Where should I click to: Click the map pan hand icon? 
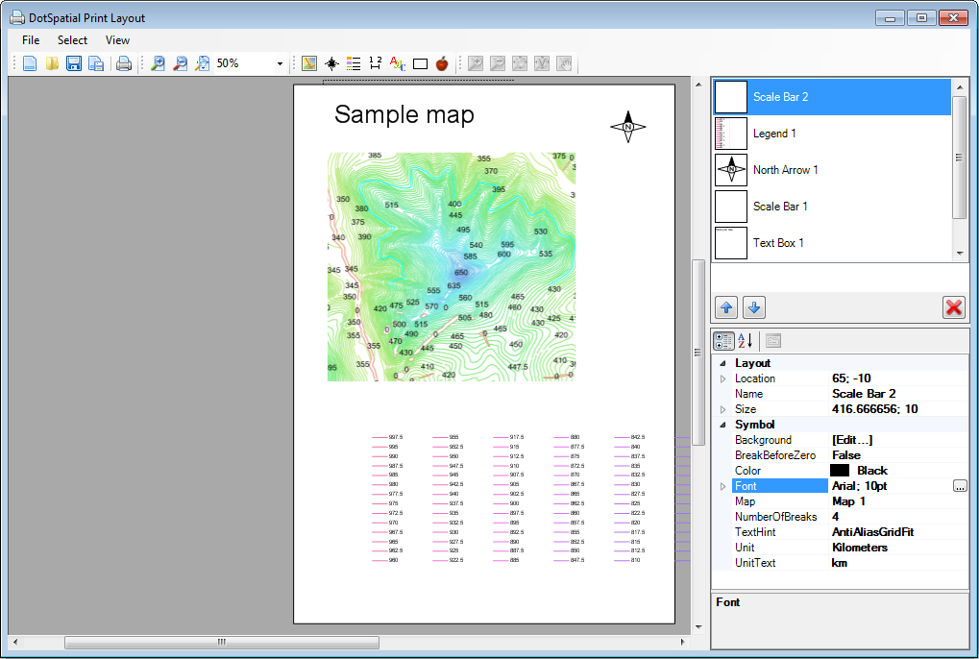(564, 63)
